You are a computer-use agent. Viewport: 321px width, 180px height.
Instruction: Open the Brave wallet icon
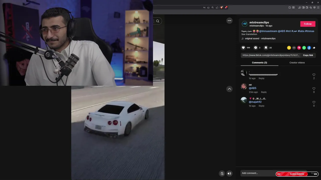(307, 7)
